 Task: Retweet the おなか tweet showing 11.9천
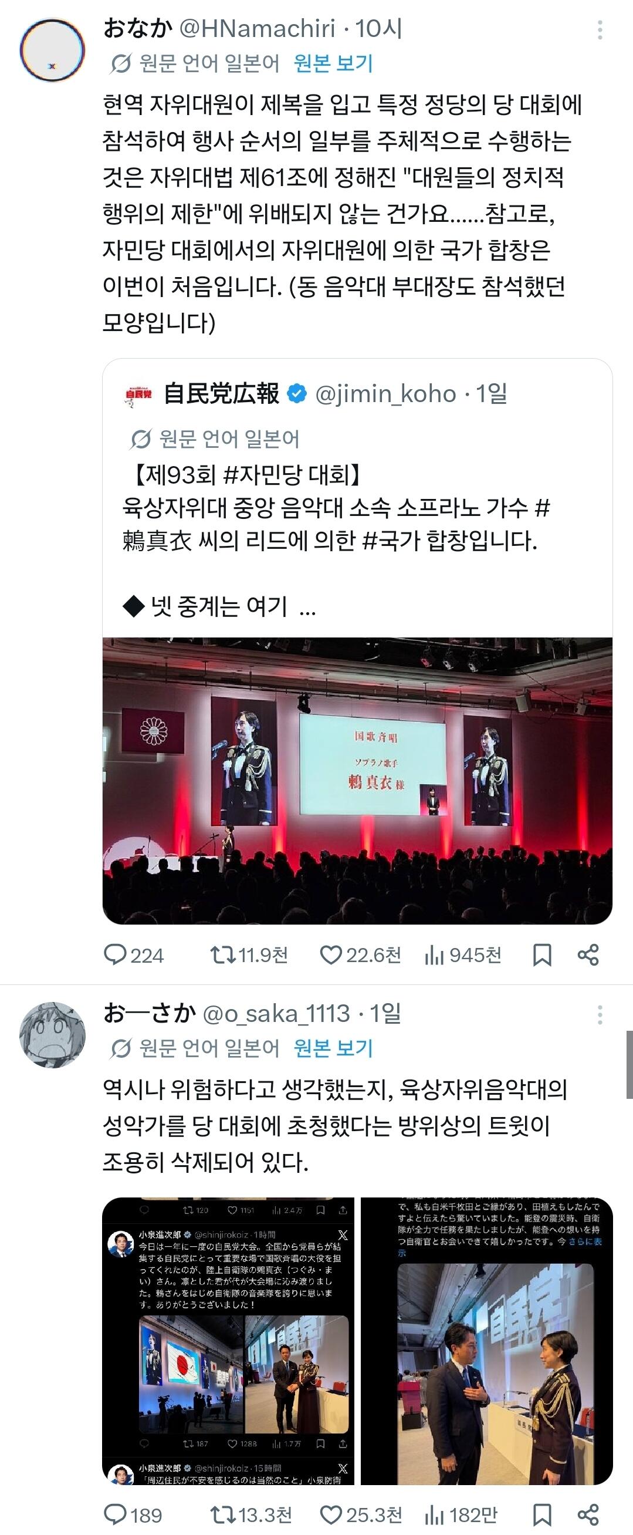tap(249, 955)
